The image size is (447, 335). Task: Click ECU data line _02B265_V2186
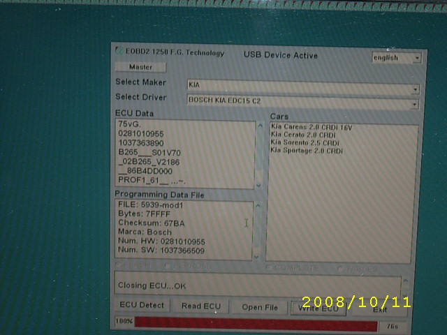[149, 162]
